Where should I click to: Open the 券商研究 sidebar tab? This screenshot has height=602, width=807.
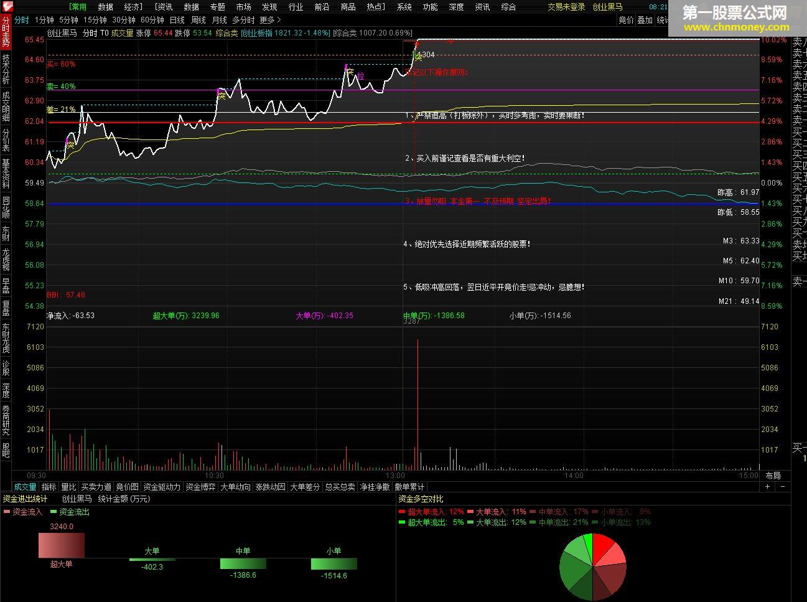tap(6, 420)
